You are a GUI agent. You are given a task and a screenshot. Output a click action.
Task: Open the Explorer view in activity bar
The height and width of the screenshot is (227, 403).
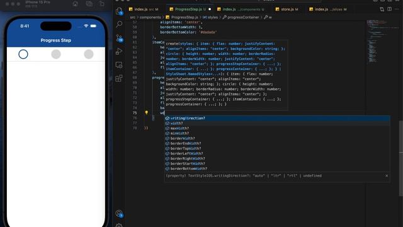pyautogui.click(x=119, y=11)
